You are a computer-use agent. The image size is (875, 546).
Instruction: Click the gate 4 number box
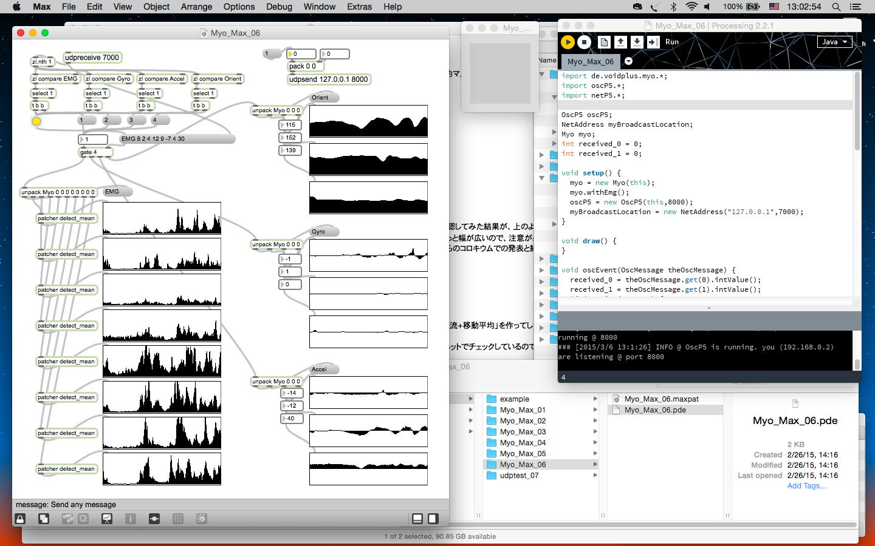(93, 140)
